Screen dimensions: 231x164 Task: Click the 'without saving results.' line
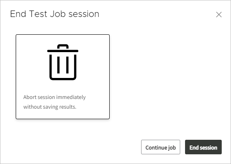(50, 107)
